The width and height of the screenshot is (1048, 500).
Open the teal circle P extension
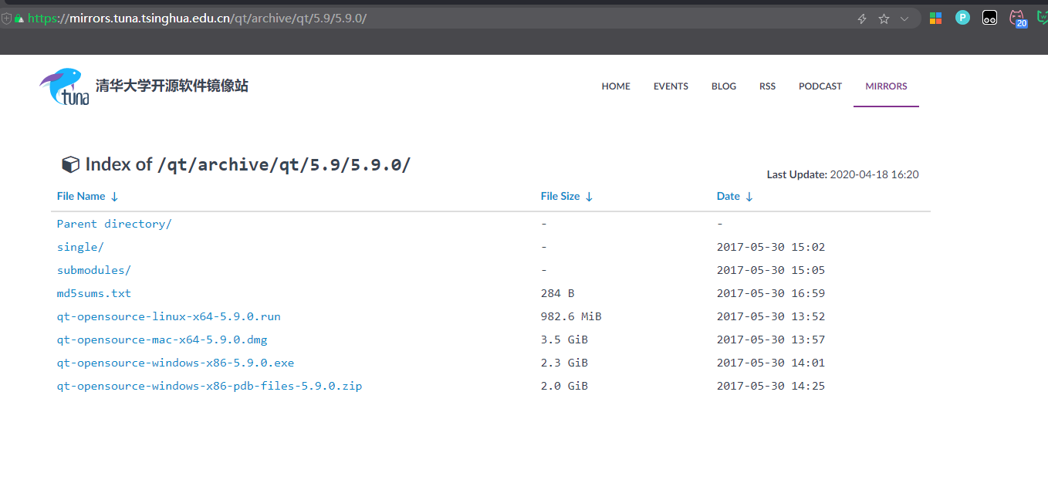click(x=962, y=17)
